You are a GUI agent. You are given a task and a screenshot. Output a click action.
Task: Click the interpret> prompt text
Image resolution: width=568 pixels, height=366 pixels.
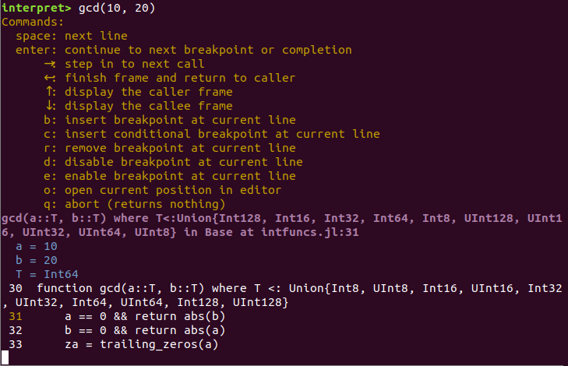36,8
